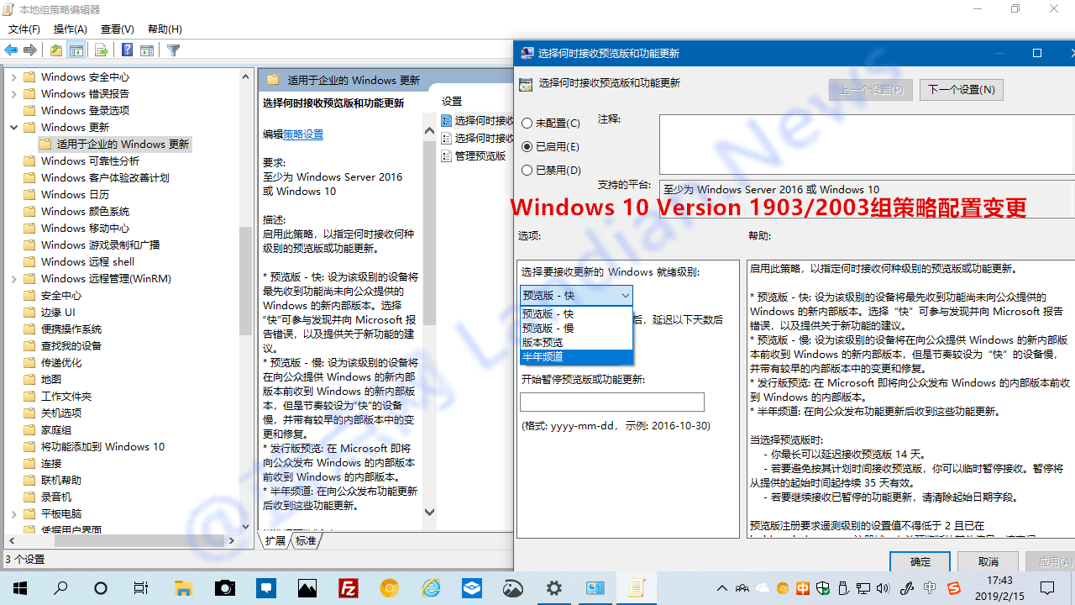Click the Back navigation arrow in console toolbar
The image size is (1075, 605).
tap(11, 50)
